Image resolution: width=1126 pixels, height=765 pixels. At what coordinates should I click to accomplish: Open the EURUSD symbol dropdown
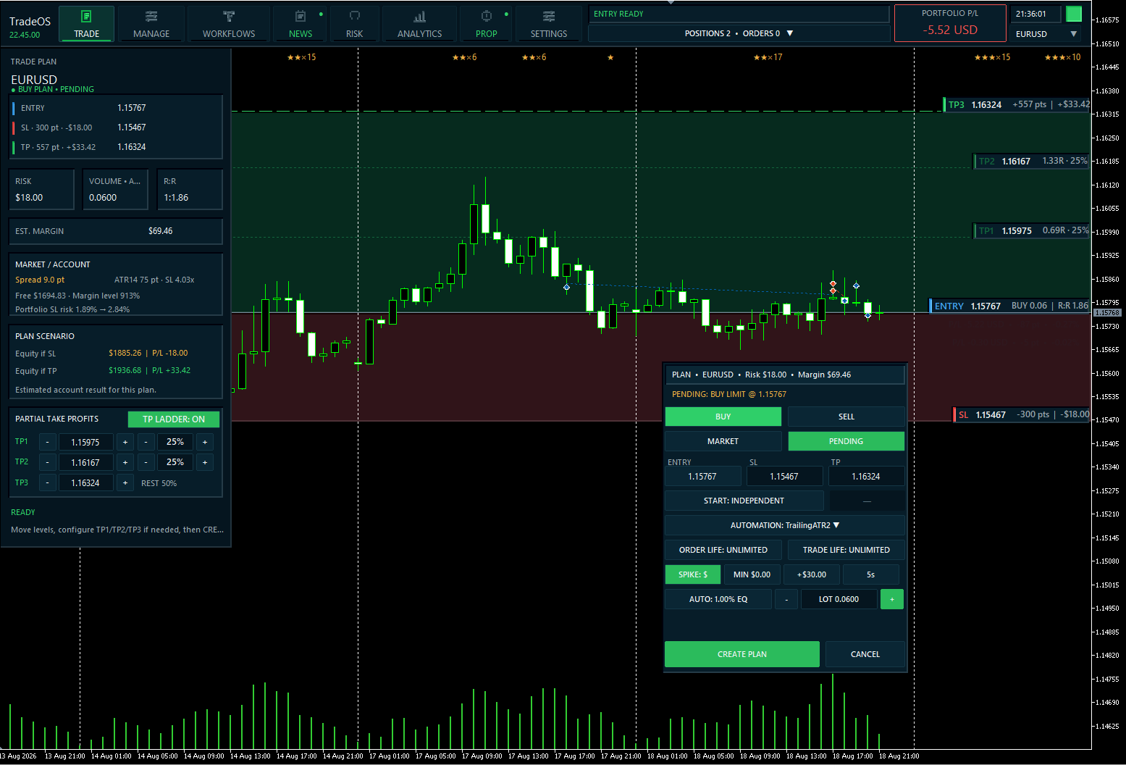1046,34
